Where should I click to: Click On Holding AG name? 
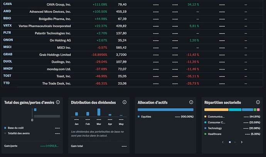[60, 41]
